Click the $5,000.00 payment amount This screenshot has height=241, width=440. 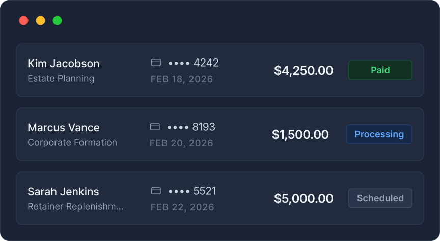[x=304, y=199]
